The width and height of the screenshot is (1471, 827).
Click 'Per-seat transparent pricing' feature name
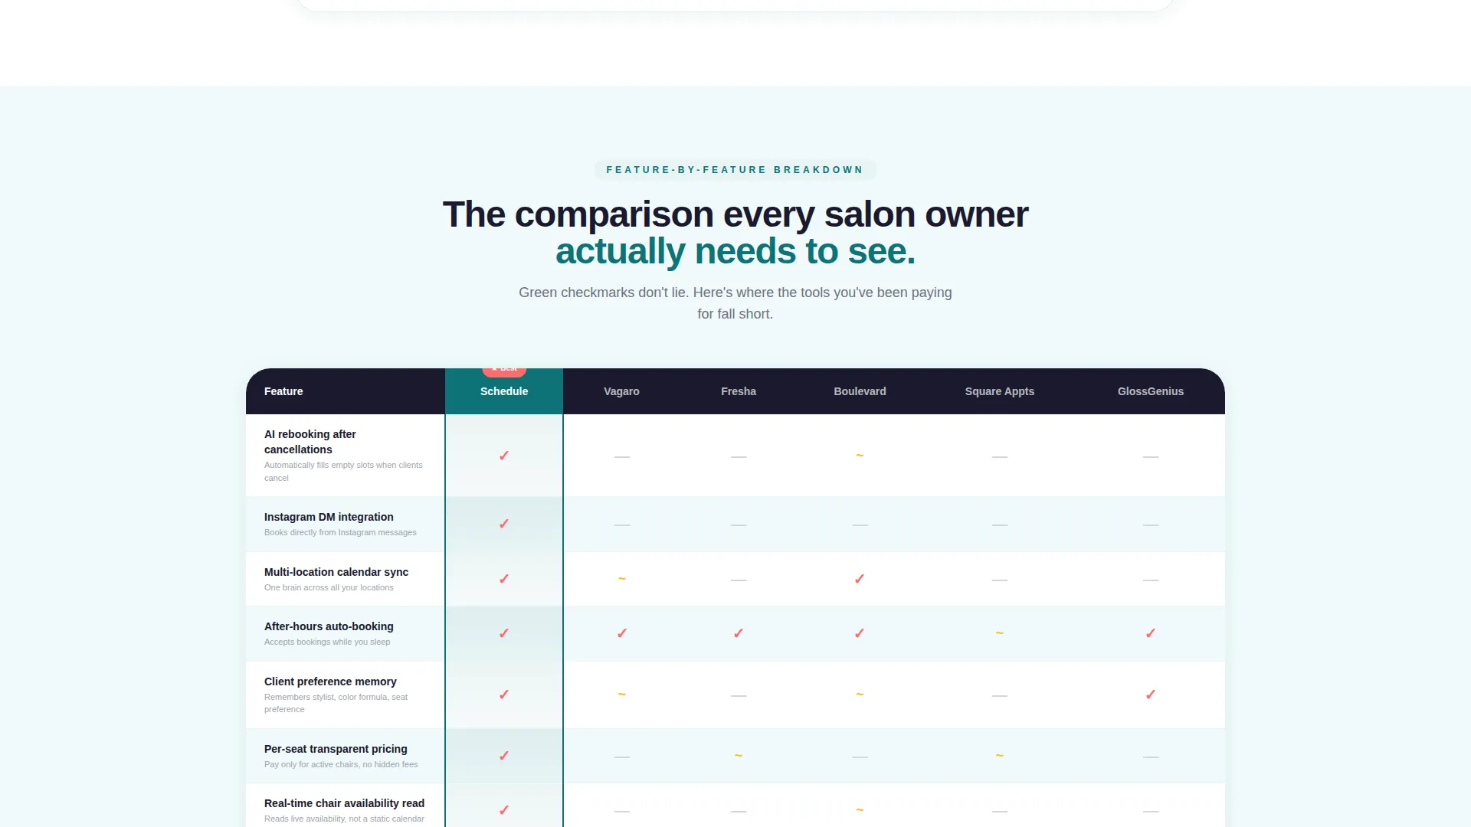coord(336,749)
